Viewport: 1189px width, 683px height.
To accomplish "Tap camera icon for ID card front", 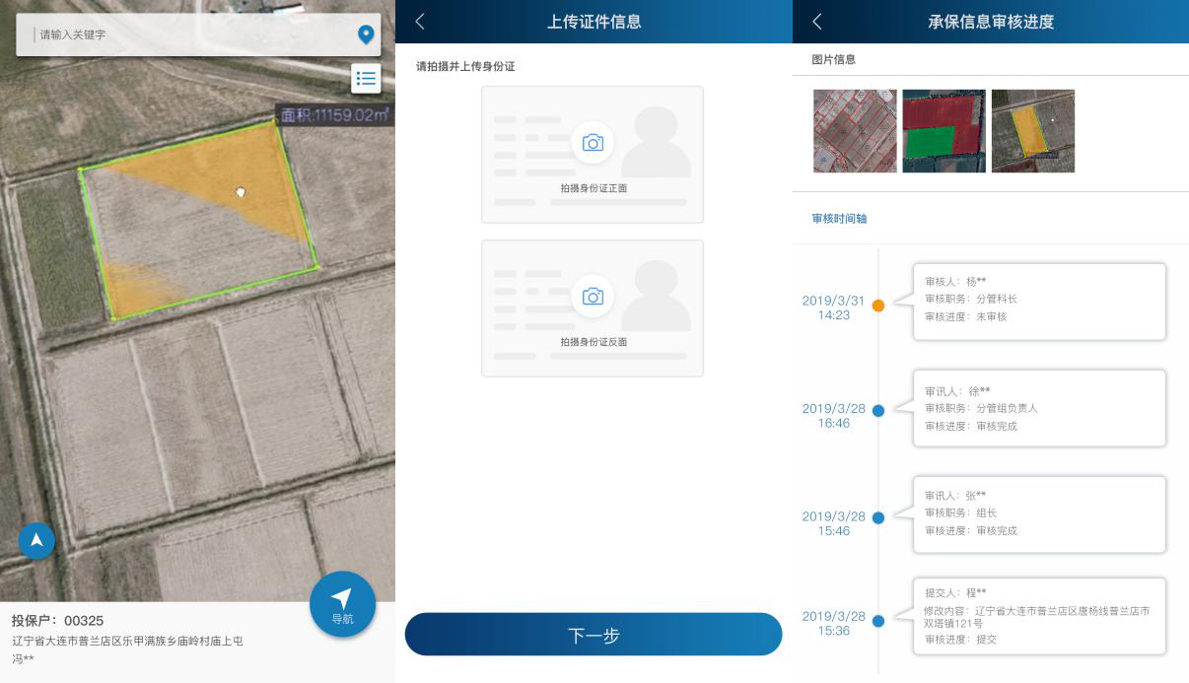I will coord(593,143).
